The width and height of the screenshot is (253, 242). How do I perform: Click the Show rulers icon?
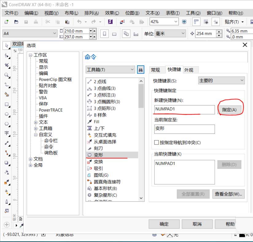click(196, 21)
